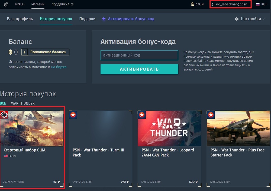Open the Подарки tab
Viewport: 271px width, 191px height.
tap(87, 19)
